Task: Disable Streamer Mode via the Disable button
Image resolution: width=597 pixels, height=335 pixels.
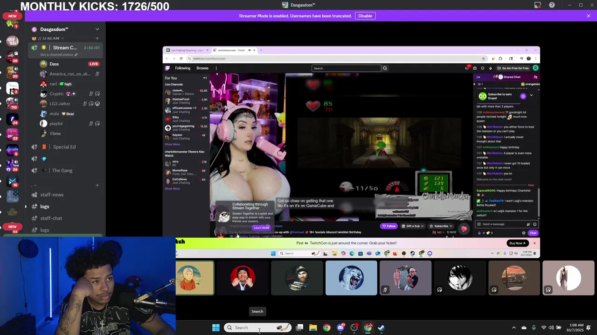Action: (x=365, y=16)
